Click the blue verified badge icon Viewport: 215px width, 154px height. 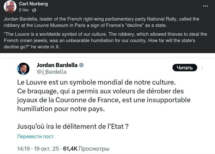[x=81, y=65]
